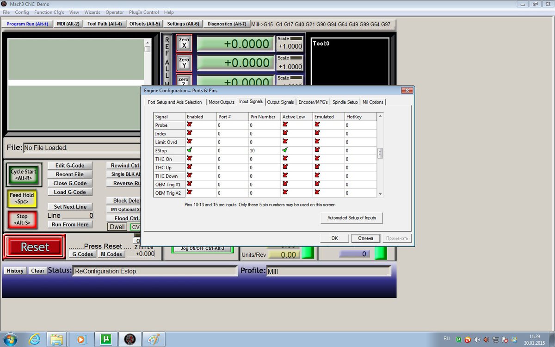Open the Wizards menu
Image resolution: width=555 pixels, height=347 pixels.
point(92,12)
